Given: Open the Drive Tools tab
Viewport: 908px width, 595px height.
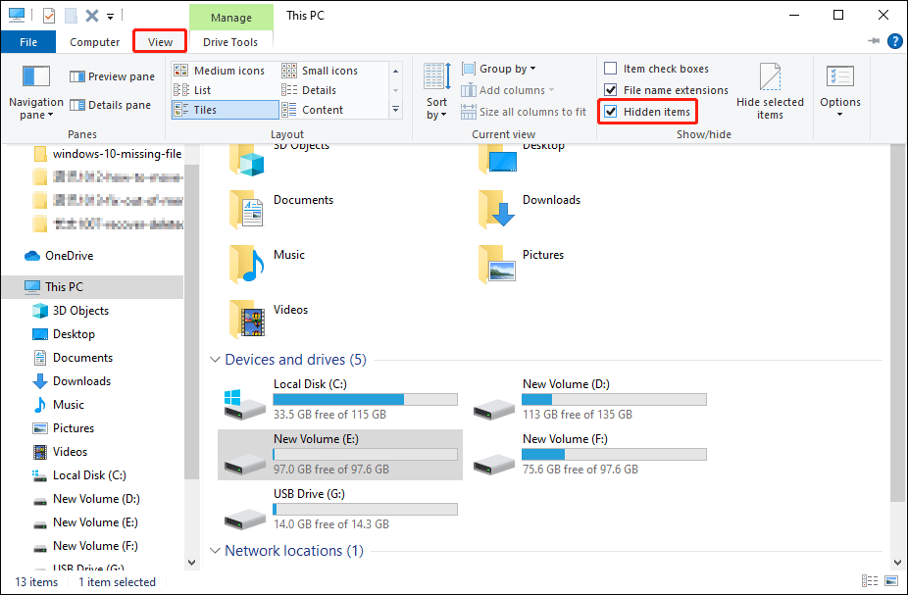Looking at the screenshot, I should tap(230, 41).
